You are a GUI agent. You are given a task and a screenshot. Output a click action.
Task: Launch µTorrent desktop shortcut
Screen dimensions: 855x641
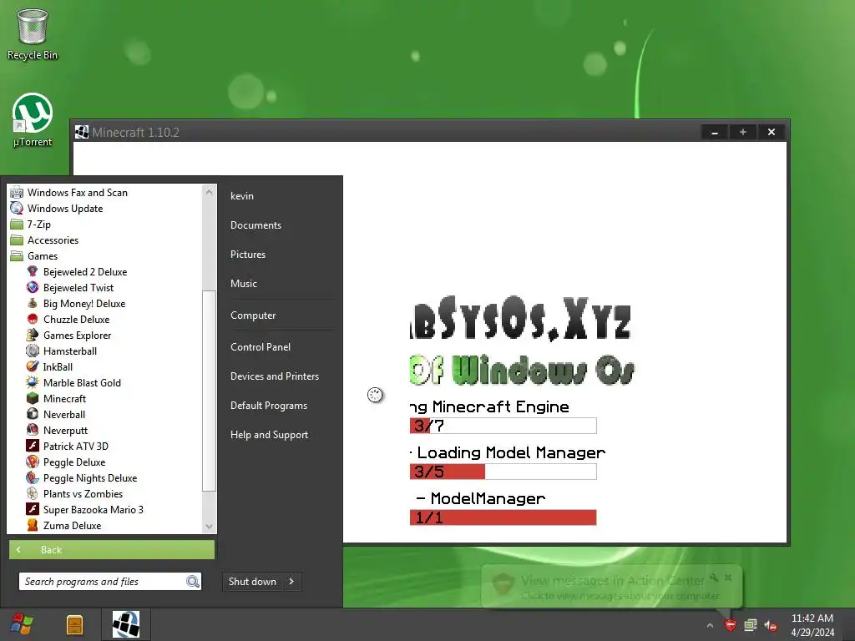(x=33, y=120)
